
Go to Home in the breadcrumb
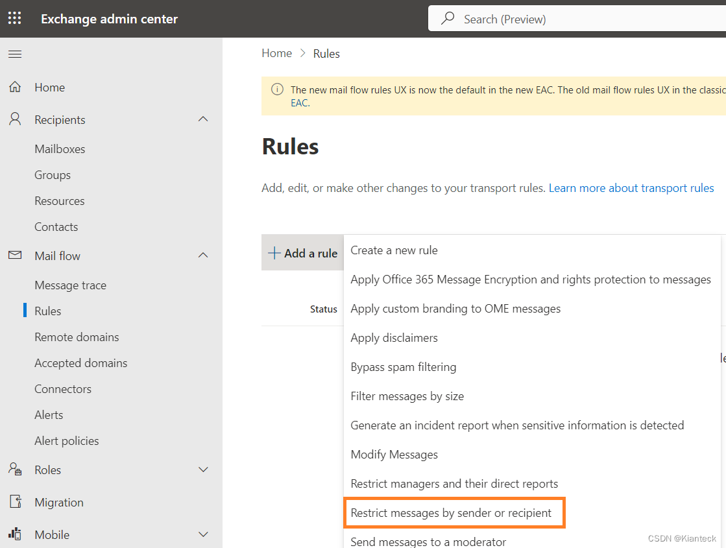276,53
